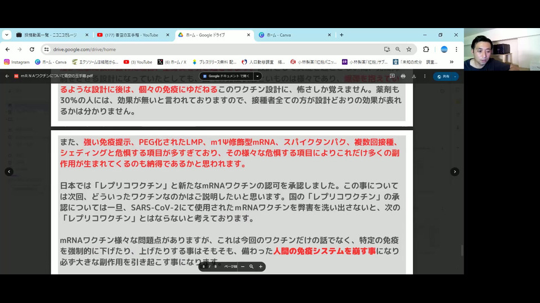
Task: Open the 小林製薬「紅麹パニッ... bookmark
Action: [x=314, y=62]
